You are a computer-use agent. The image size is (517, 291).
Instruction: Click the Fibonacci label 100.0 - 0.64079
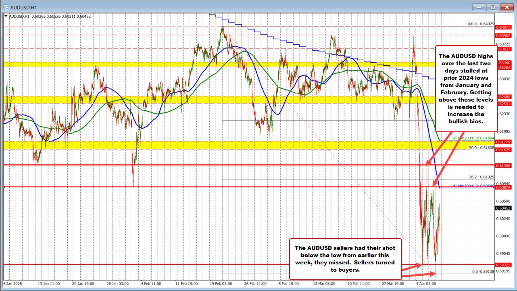point(481,24)
